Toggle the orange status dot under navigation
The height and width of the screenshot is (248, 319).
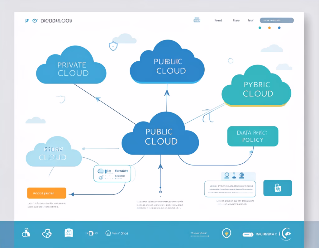(x=270, y=28)
